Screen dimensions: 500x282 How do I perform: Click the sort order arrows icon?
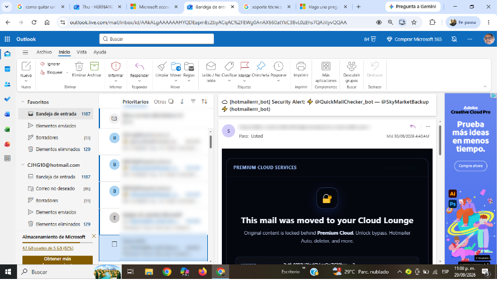204,101
